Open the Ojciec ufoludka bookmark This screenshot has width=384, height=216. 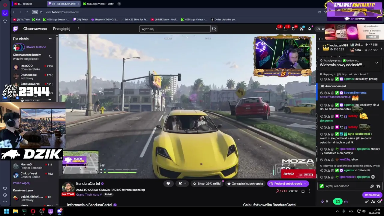pos(224,19)
